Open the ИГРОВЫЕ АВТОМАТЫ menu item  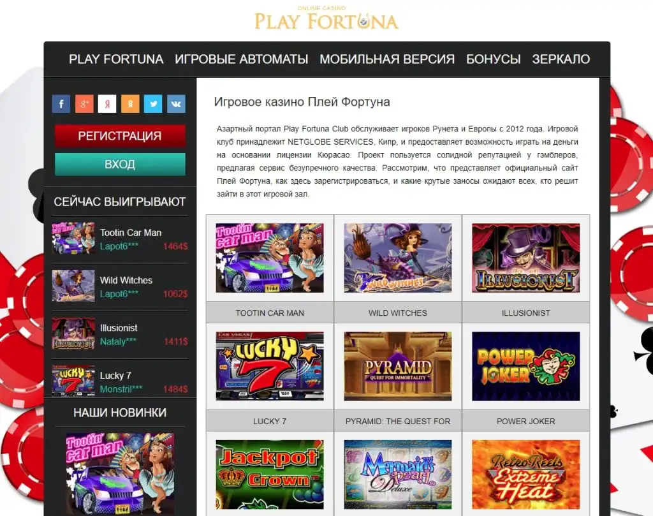tap(242, 59)
